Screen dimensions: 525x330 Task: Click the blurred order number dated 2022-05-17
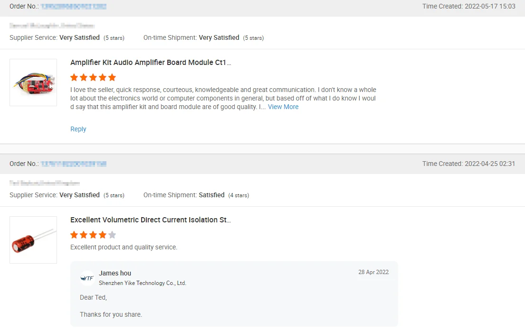point(73,7)
